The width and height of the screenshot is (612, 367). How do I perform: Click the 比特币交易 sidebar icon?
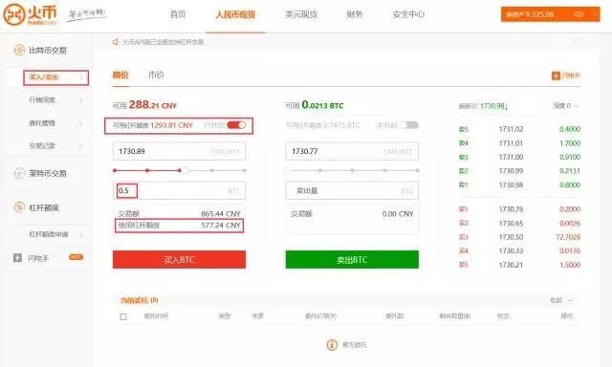click(19, 51)
